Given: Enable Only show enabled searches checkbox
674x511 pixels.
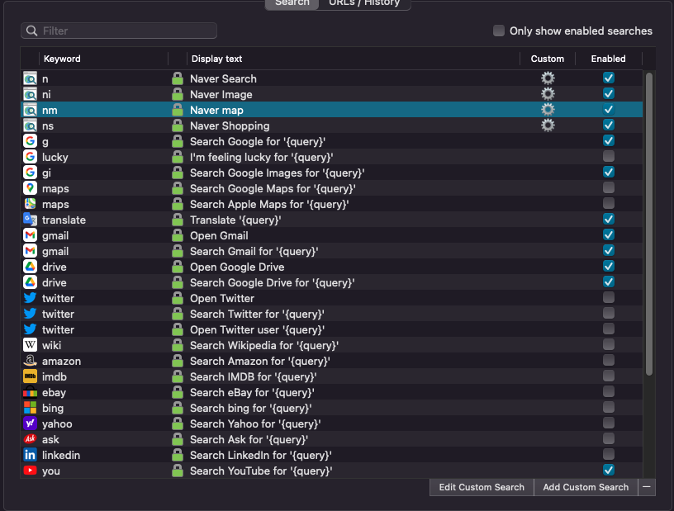Looking at the screenshot, I should [499, 31].
